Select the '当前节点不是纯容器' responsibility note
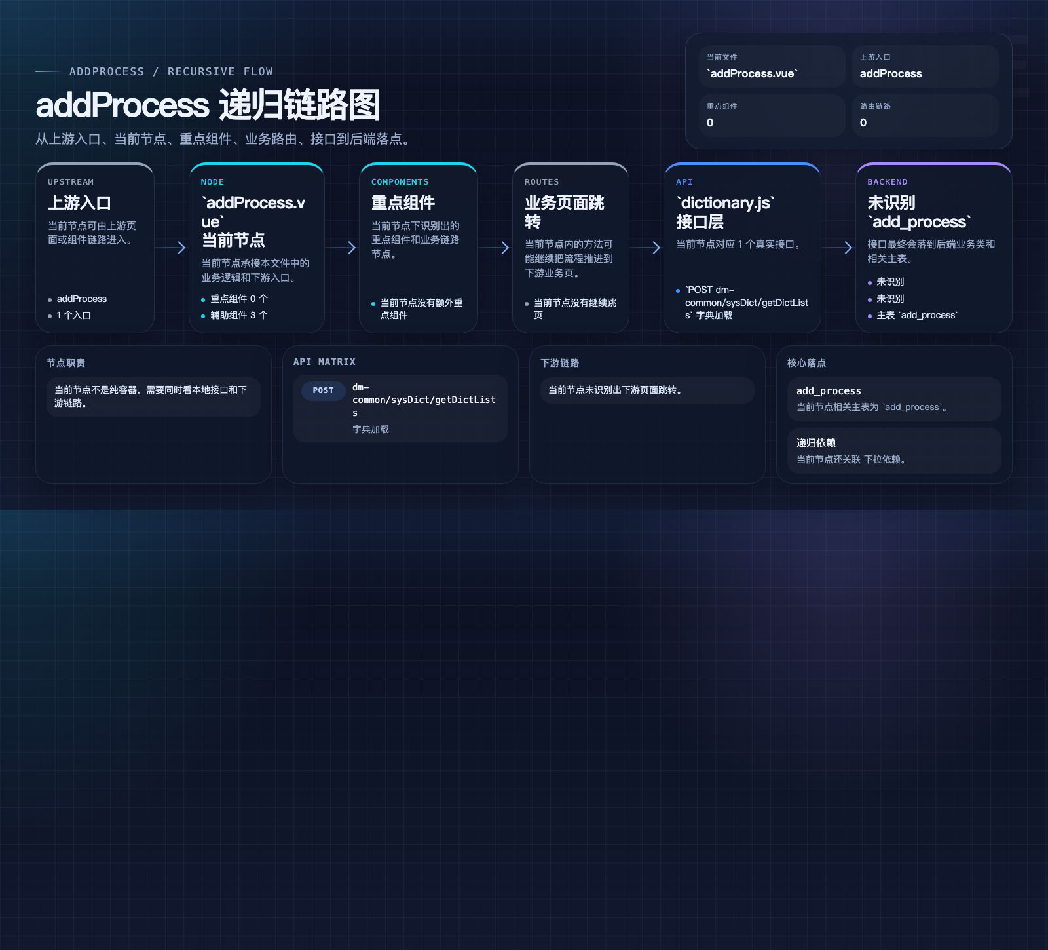The image size is (1048, 950). tap(153, 396)
